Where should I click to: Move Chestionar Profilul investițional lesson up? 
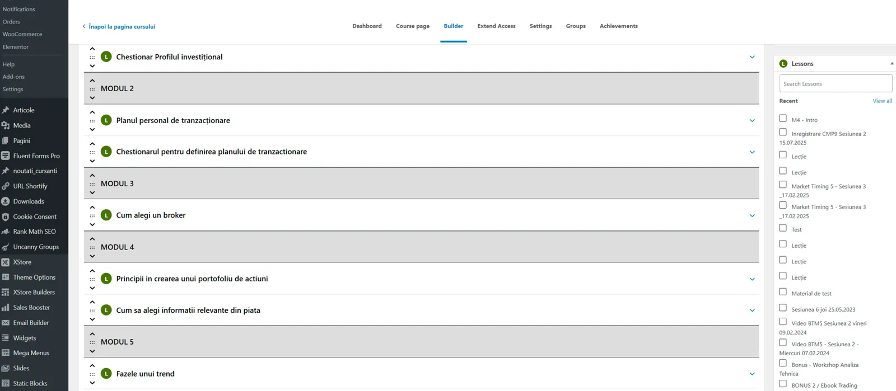pyautogui.click(x=92, y=49)
